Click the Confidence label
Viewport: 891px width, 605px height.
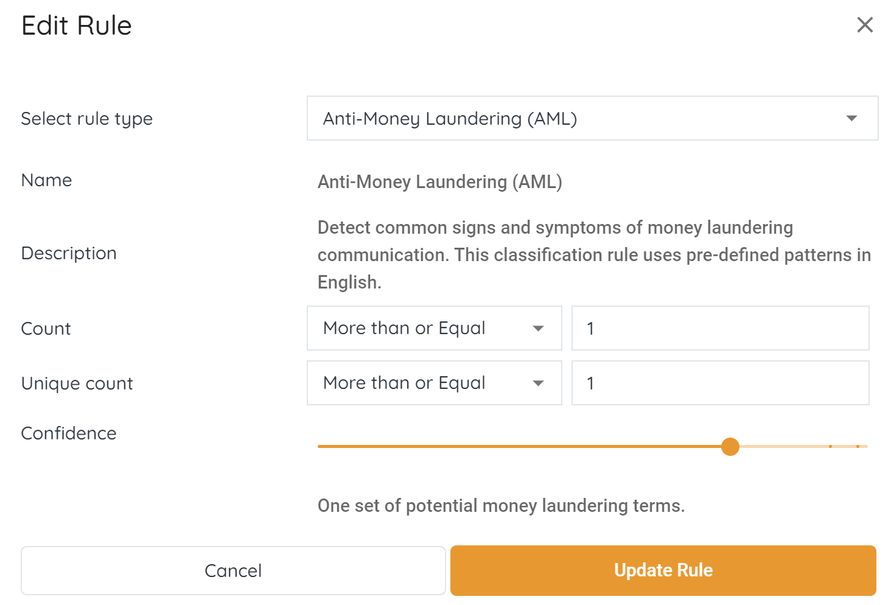[x=69, y=433]
